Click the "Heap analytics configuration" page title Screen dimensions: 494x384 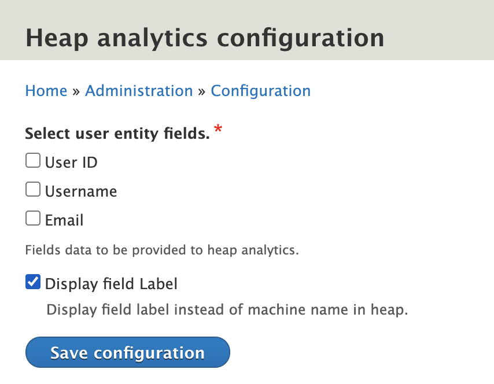(205, 38)
